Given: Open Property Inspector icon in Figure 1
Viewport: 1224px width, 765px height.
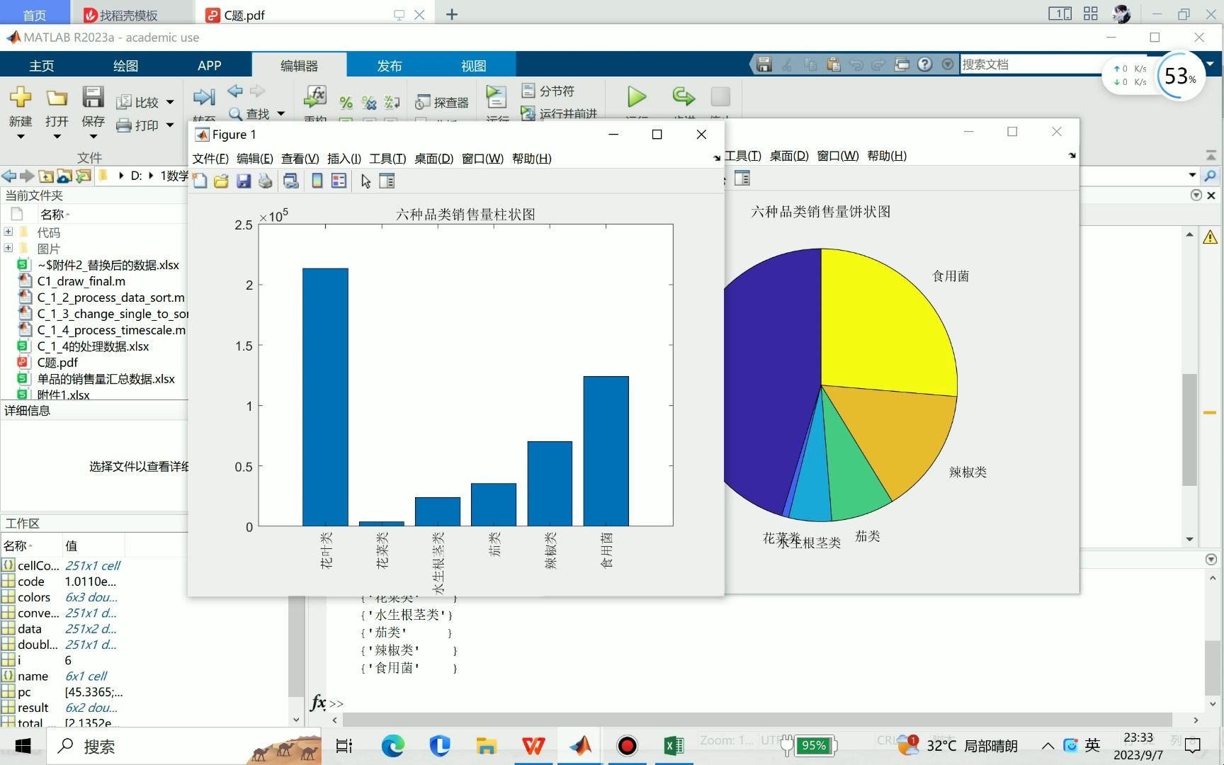Looking at the screenshot, I should pos(387,181).
